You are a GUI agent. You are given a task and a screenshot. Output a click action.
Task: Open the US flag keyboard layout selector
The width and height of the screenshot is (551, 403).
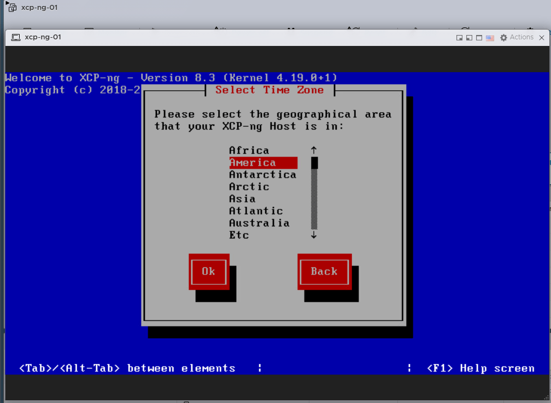tap(490, 38)
